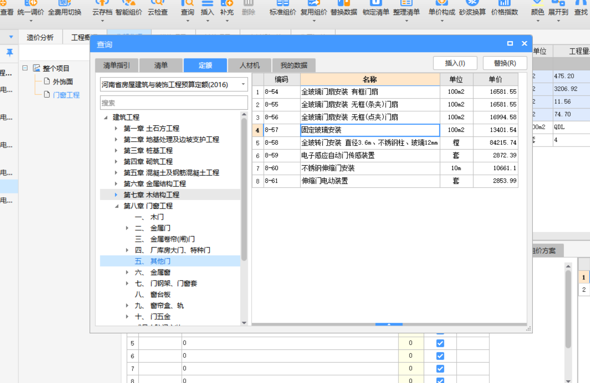Collapse 第八章 门窗工程 node

pos(116,206)
